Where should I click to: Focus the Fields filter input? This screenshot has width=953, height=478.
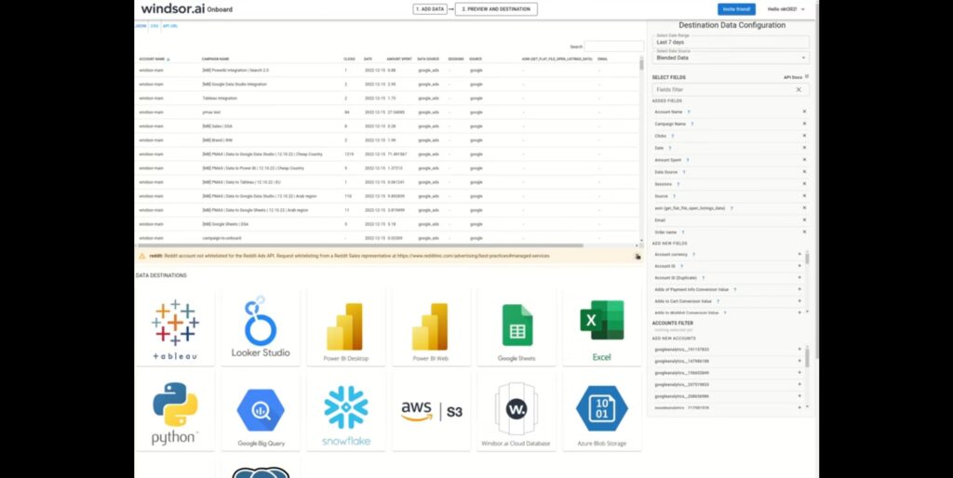click(x=723, y=89)
